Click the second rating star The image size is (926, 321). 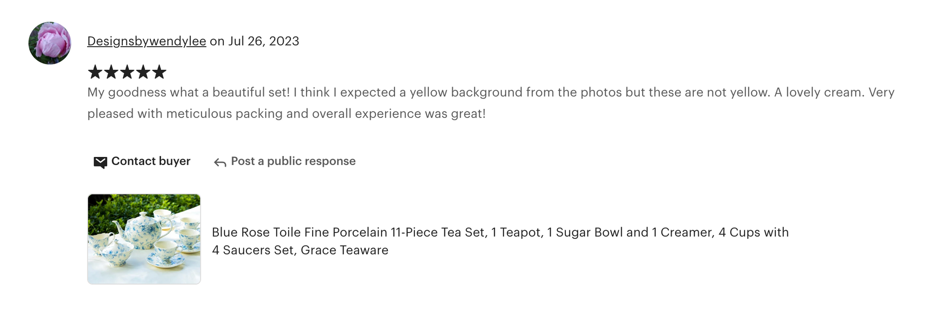pyautogui.click(x=111, y=72)
